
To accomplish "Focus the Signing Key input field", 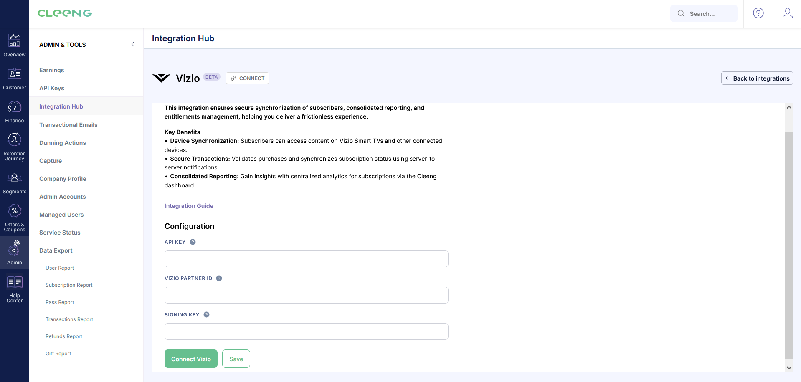I will [x=307, y=331].
